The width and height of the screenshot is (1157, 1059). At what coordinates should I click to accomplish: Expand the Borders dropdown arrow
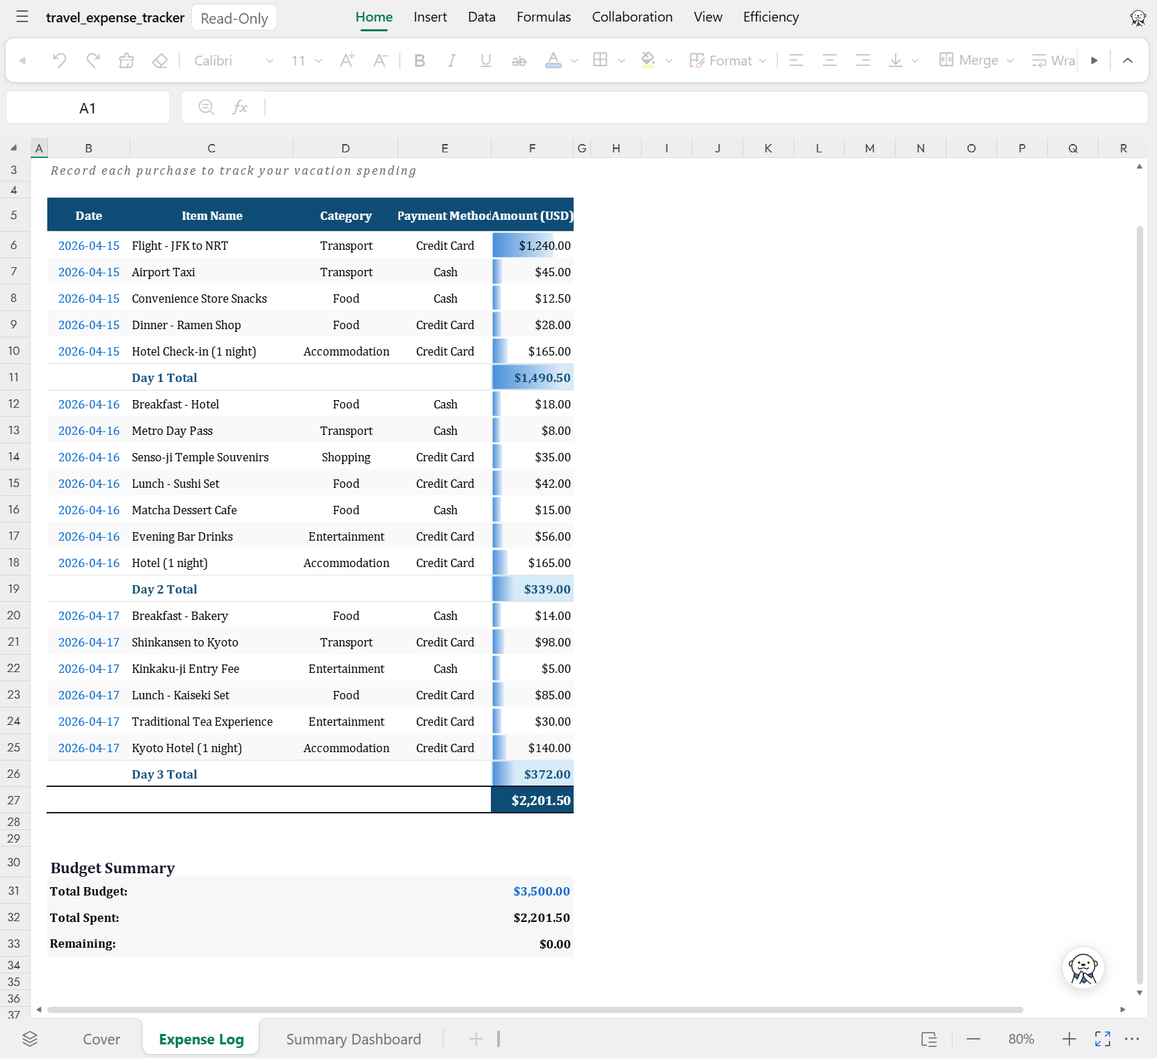622,61
